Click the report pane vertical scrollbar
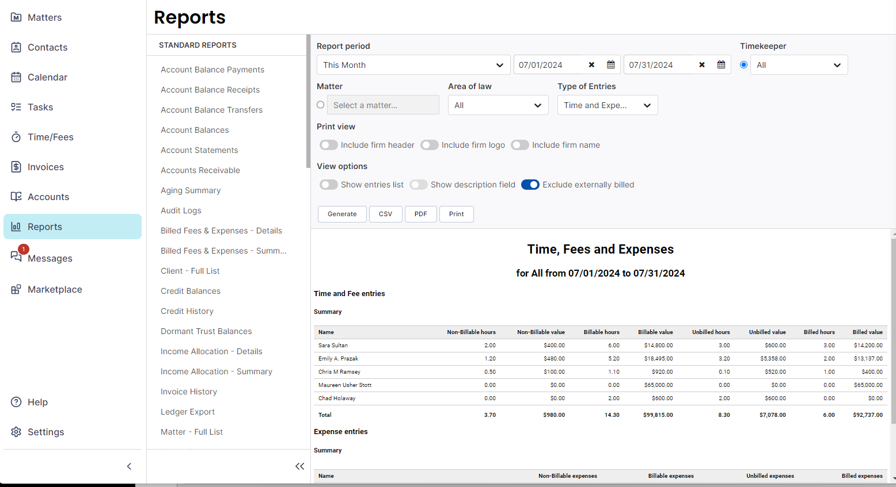The image size is (896, 487). click(x=893, y=331)
